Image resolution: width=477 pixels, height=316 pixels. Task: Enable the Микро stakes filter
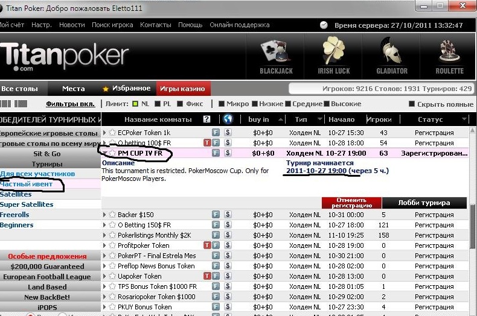pos(222,104)
